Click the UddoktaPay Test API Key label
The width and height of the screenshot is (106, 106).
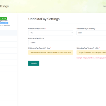point(39,48)
